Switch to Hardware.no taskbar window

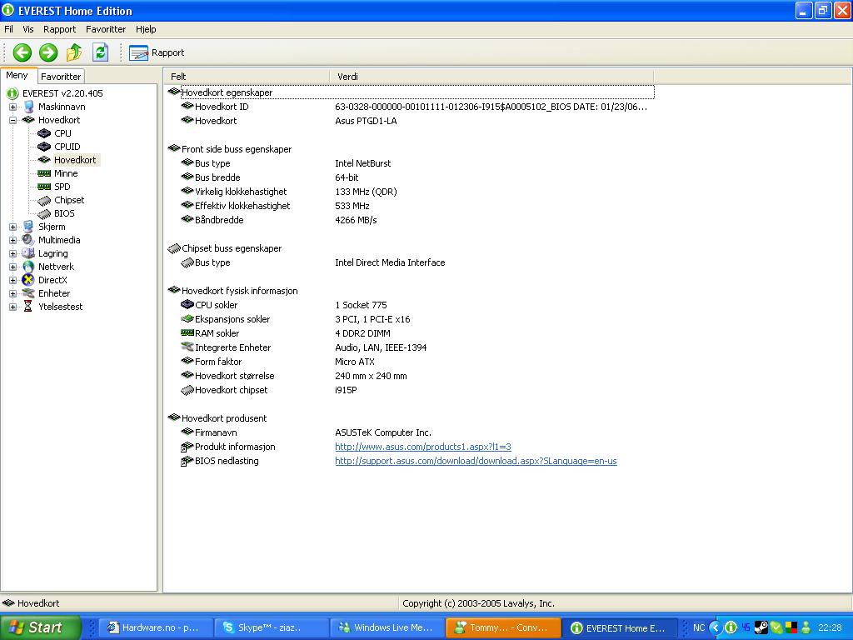[154, 627]
